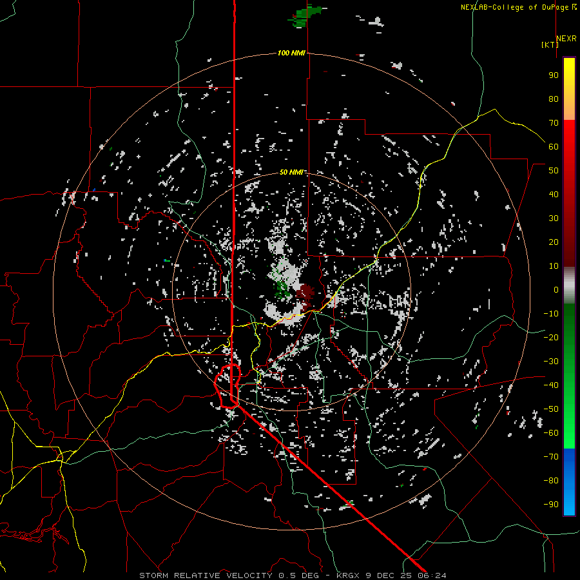
Task: Click the STORM RELATIVE VELOCITY title text
Action: coord(206,575)
